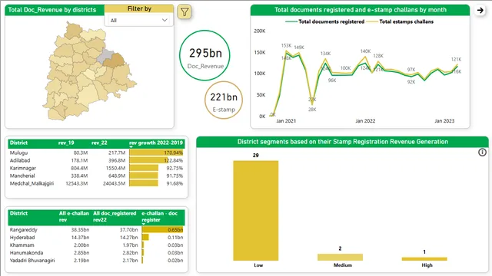492x276 pixels.
Task: Click the 221bn E-stamp card
Action: click(x=224, y=100)
